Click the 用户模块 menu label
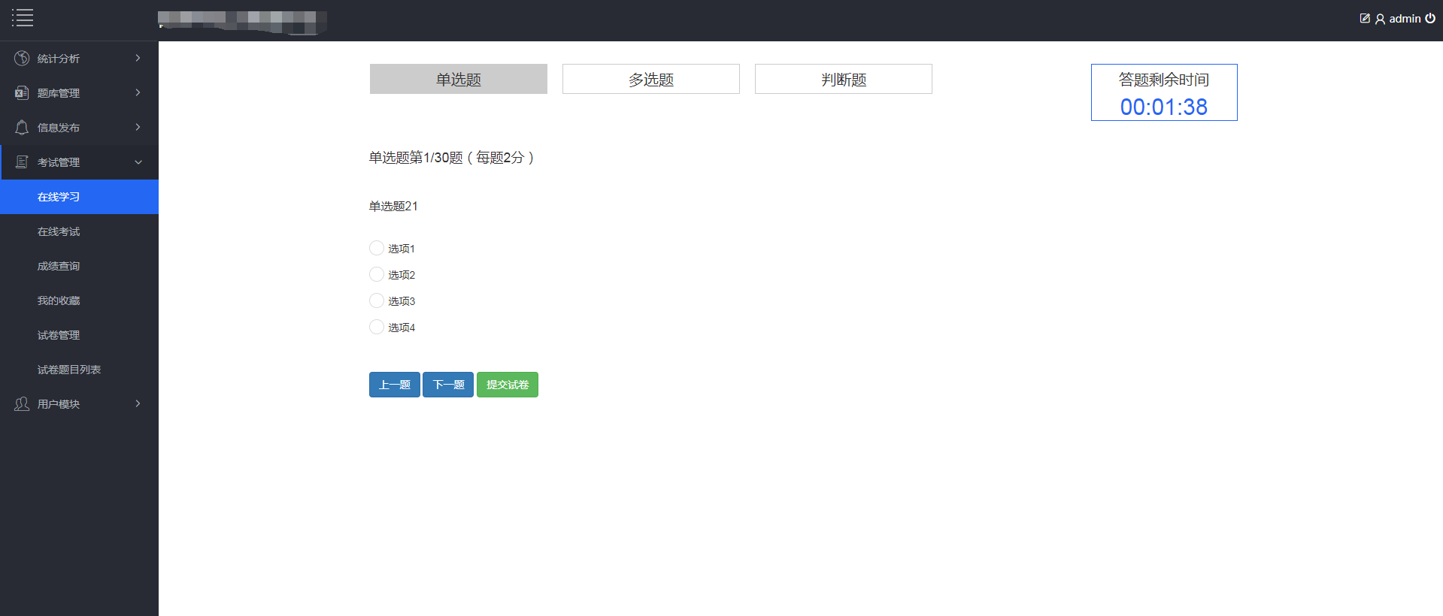 point(59,404)
